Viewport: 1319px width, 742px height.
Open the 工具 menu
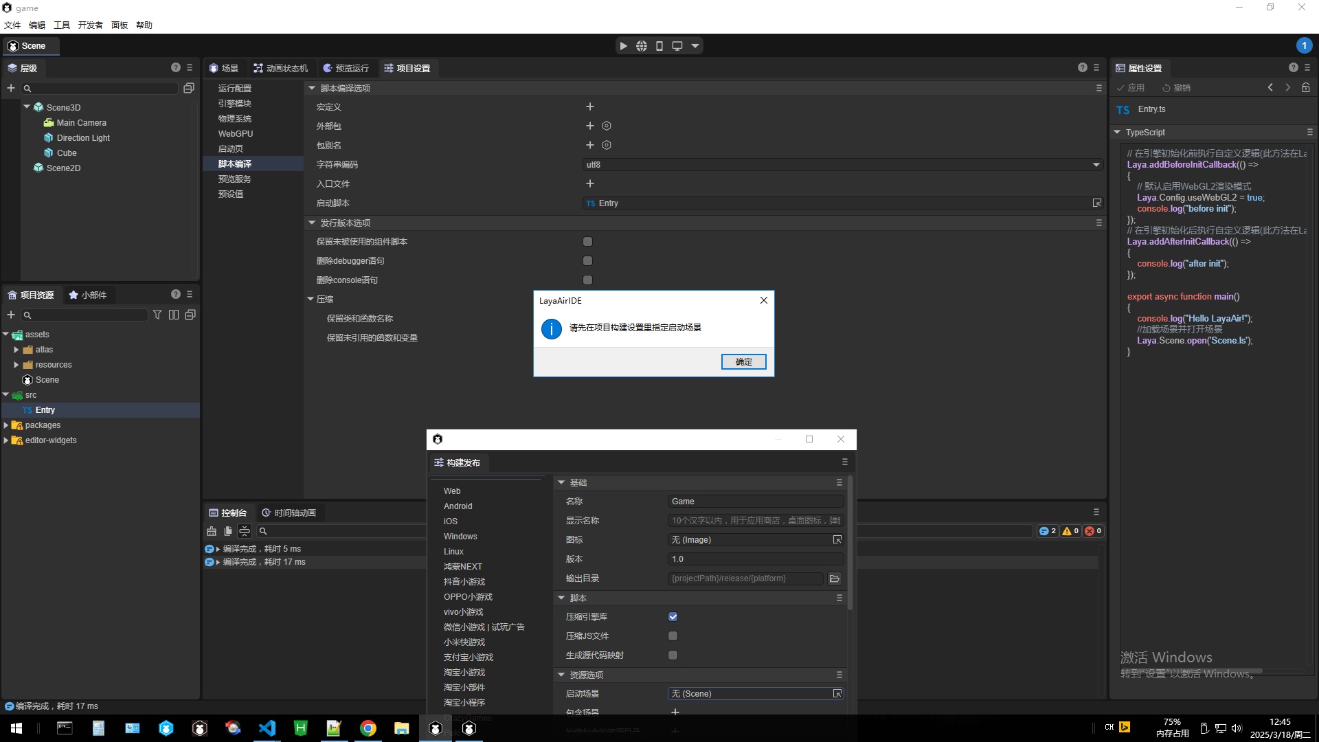(62, 25)
